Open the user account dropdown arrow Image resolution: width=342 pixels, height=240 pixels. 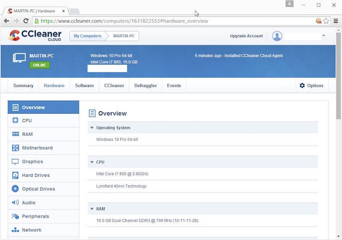[324, 36]
